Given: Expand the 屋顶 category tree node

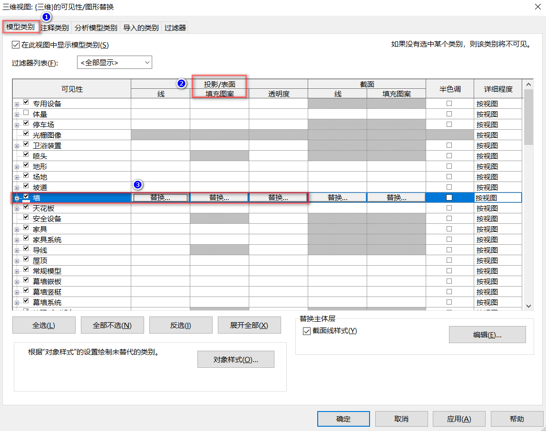Looking at the screenshot, I should point(17,261).
